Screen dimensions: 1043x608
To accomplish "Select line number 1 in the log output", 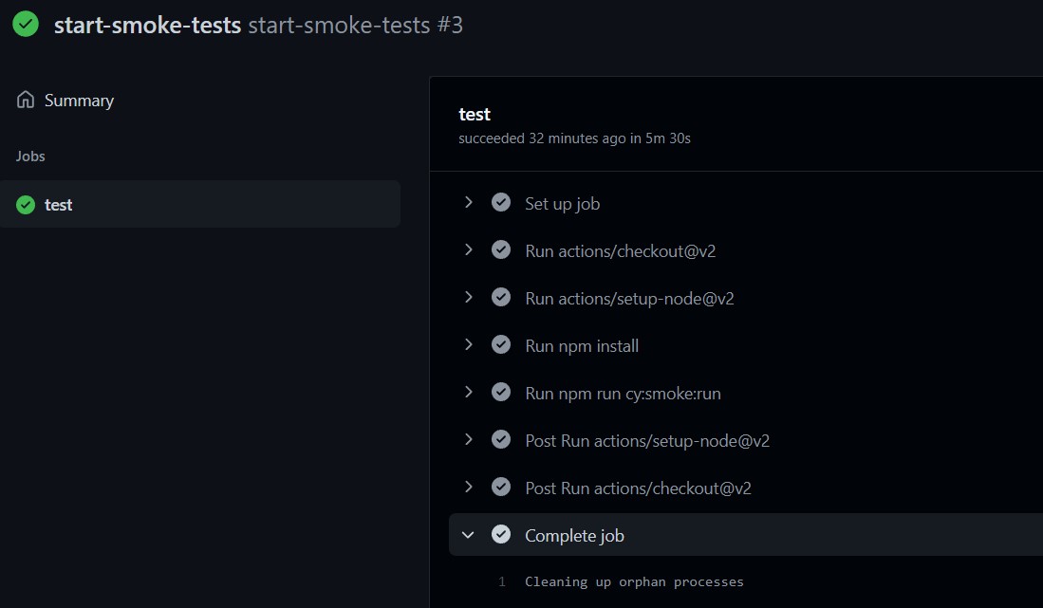I will (x=502, y=581).
